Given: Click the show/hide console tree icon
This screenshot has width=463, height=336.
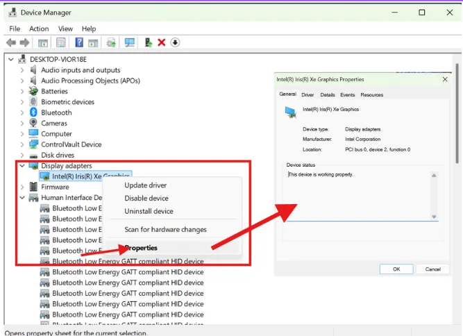Looking at the screenshot, I should [43, 43].
